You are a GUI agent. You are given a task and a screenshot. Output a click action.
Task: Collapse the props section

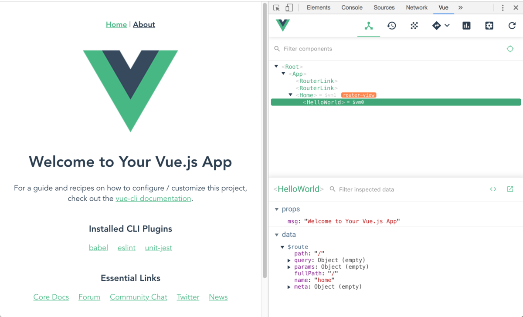(277, 209)
